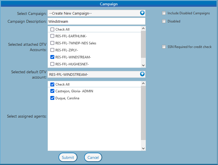Image resolution: width=218 pixels, height=165 pixels.
Task: Check the RES-FFL-EARTHLINK- account checkbox
Action: point(52,36)
